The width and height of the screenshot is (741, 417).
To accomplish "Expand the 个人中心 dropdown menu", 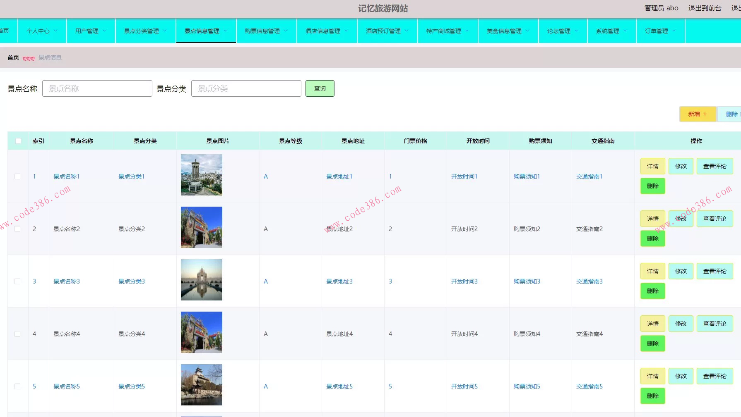I will 42,31.
